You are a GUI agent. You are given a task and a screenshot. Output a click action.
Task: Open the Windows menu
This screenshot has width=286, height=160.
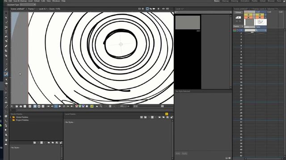[x=56, y=1]
